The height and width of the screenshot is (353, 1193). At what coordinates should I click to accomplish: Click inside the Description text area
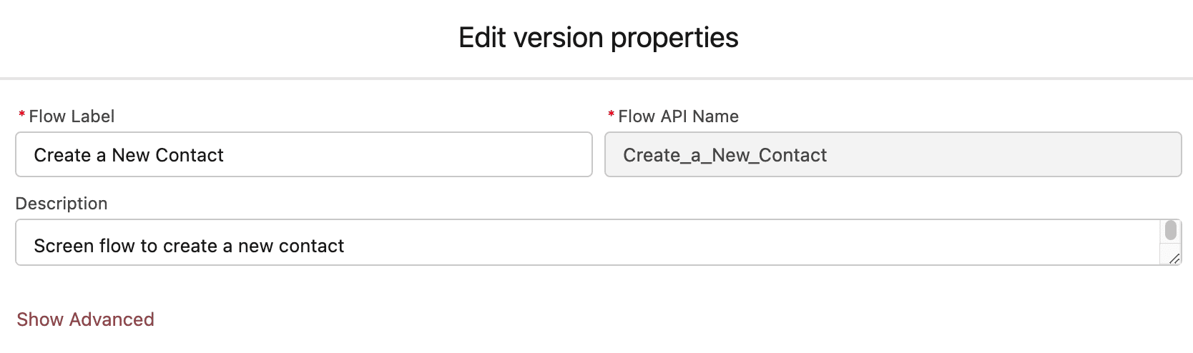pyautogui.click(x=586, y=243)
